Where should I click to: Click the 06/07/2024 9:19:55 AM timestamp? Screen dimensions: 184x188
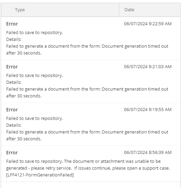[148, 110]
